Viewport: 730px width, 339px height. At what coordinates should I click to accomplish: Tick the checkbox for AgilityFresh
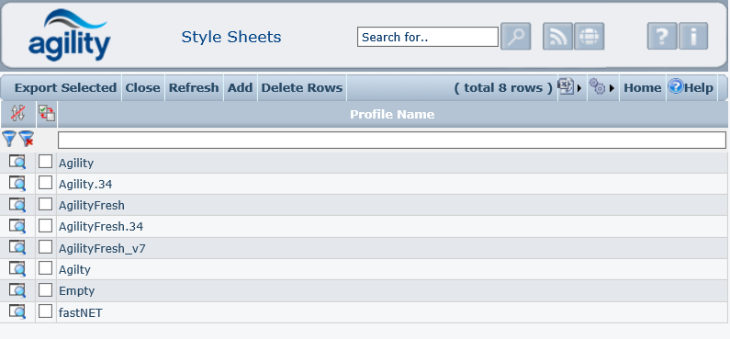(45, 204)
